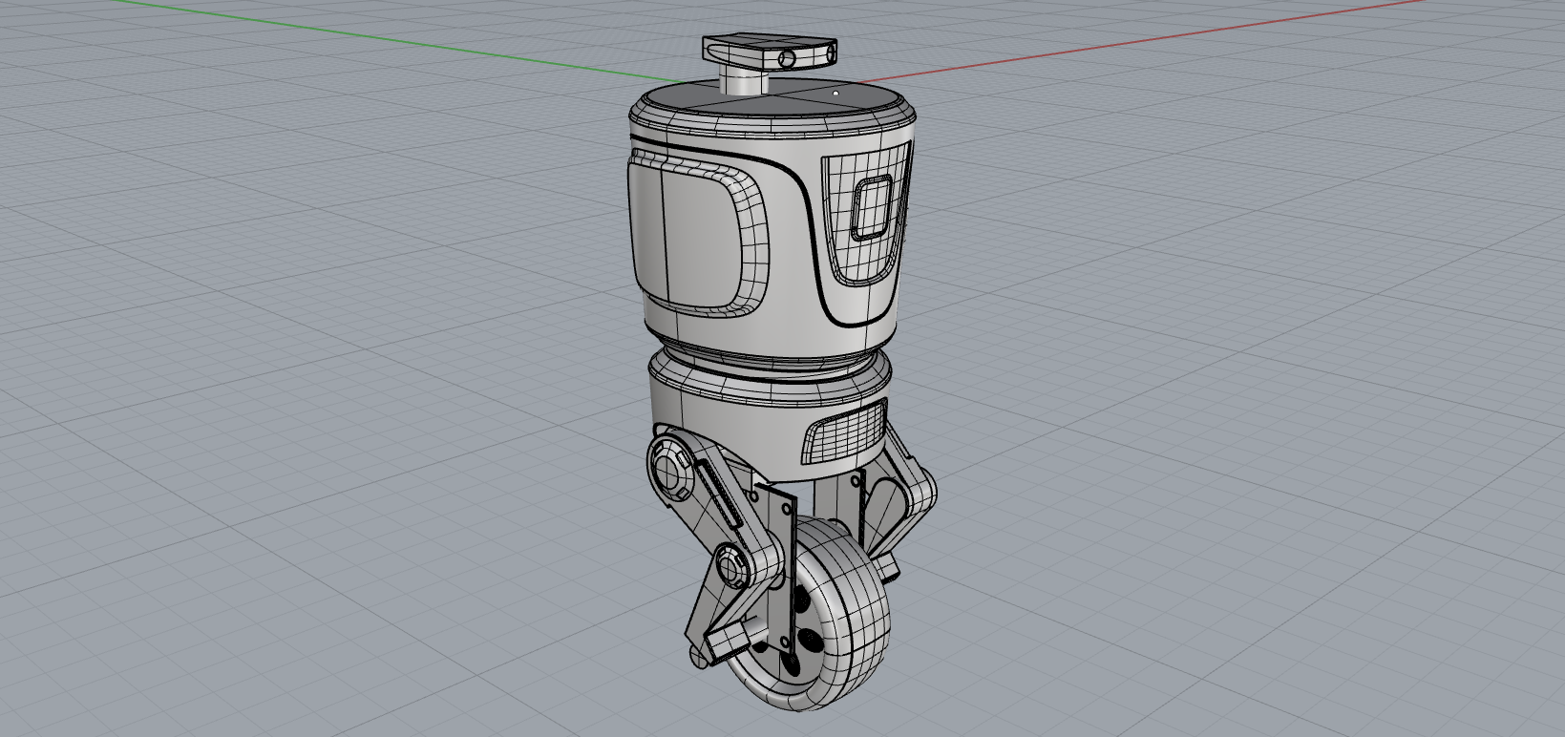The image size is (1565, 737).
Task: Select the lower round knee joint hub
Action: (x=732, y=568)
